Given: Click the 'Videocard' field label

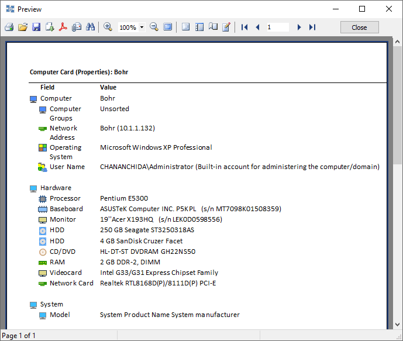Looking at the screenshot, I should pos(66,273).
